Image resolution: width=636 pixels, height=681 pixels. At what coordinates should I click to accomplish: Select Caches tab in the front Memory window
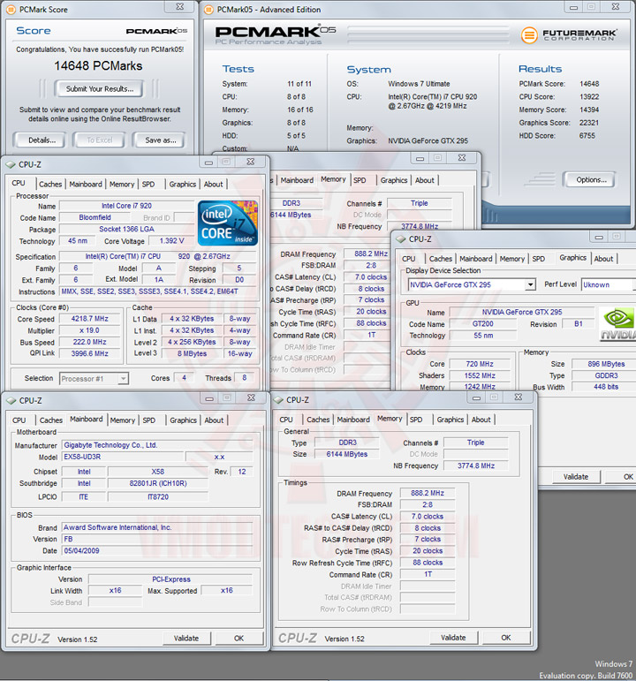pyautogui.click(x=318, y=420)
